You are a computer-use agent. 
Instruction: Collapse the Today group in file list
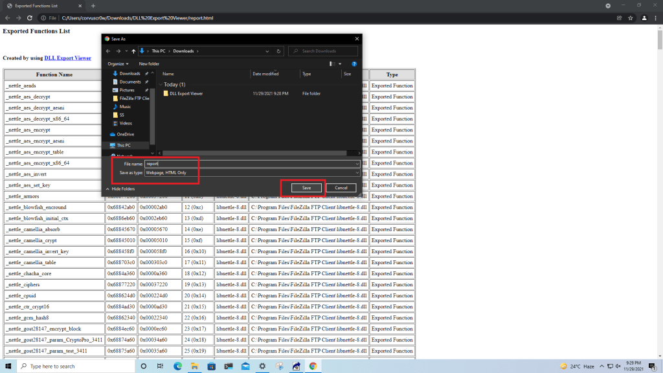tap(161, 85)
